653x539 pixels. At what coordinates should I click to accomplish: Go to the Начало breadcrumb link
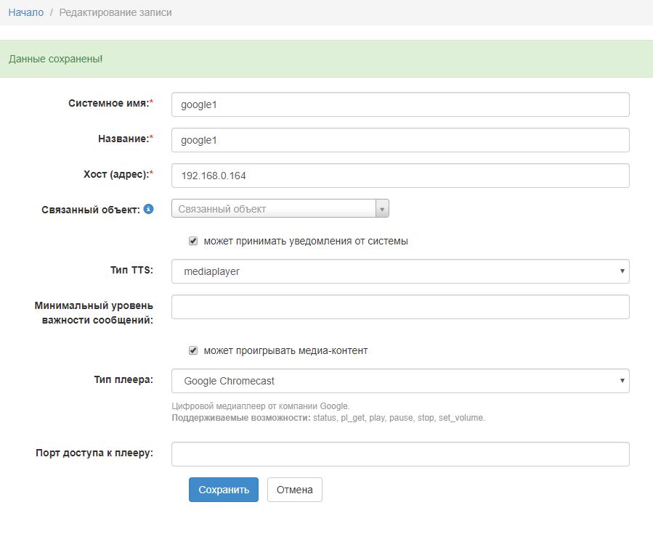(x=26, y=12)
